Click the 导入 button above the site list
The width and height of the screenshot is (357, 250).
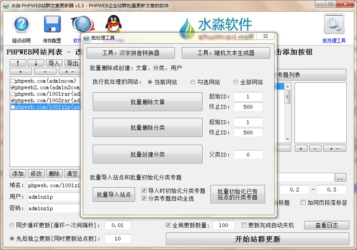point(54,63)
